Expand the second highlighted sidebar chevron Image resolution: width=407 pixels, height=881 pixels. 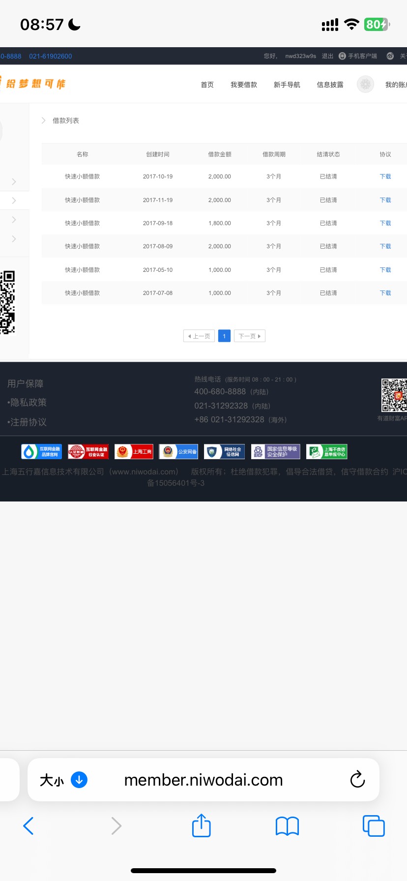pyautogui.click(x=14, y=201)
